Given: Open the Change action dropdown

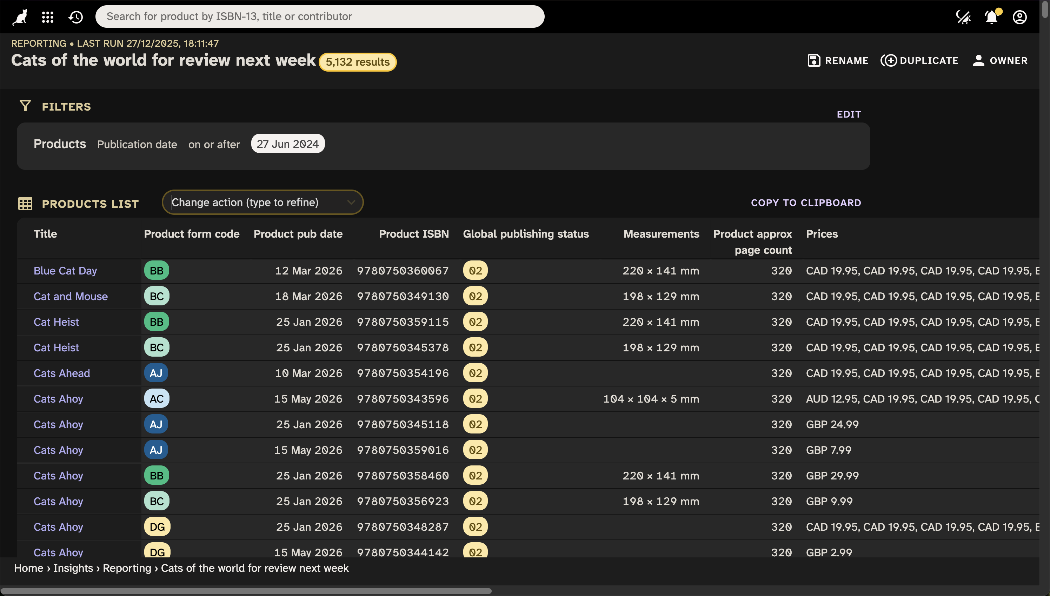Looking at the screenshot, I should (262, 202).
